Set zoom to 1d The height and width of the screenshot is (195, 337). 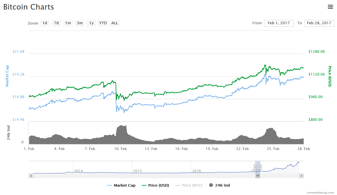point(45,23)
